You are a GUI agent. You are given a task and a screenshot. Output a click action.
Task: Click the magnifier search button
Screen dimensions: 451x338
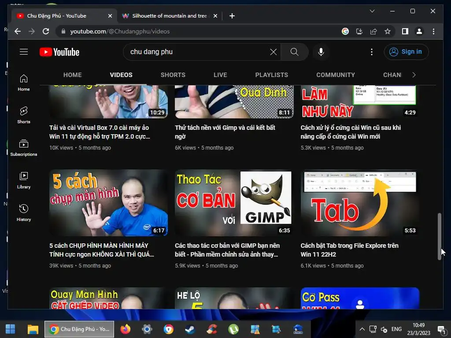294,52
